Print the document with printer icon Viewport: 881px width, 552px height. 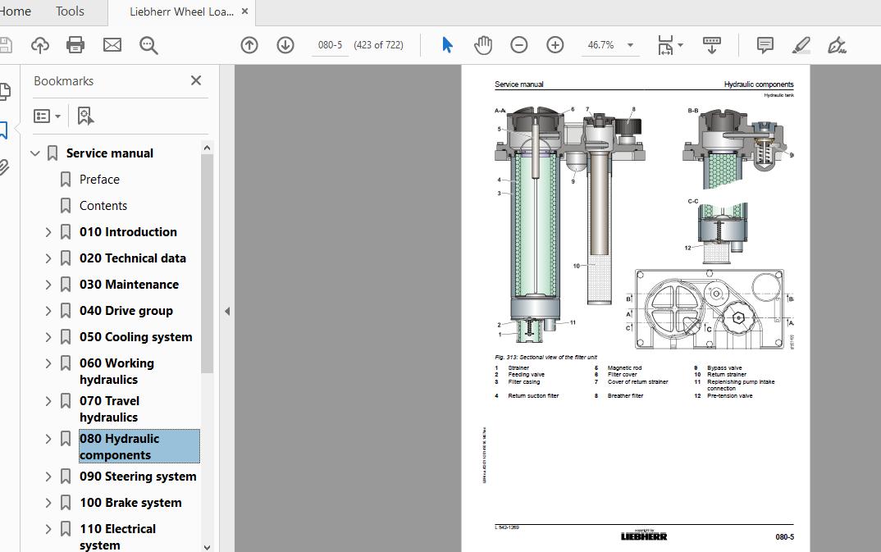point(75,45)
